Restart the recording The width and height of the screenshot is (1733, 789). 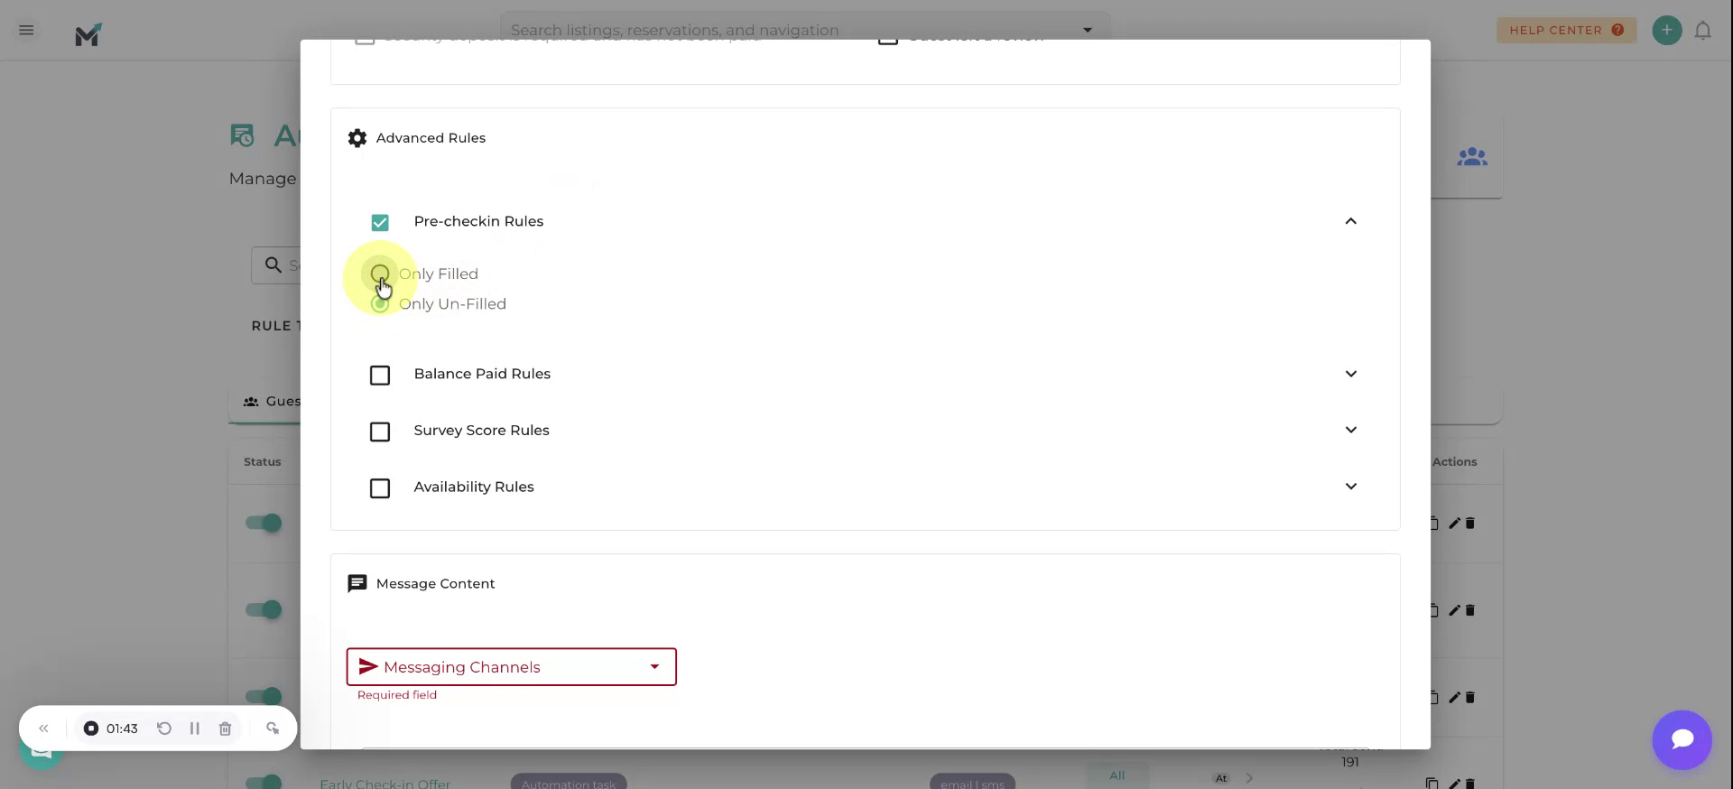(x=164, y=729)
